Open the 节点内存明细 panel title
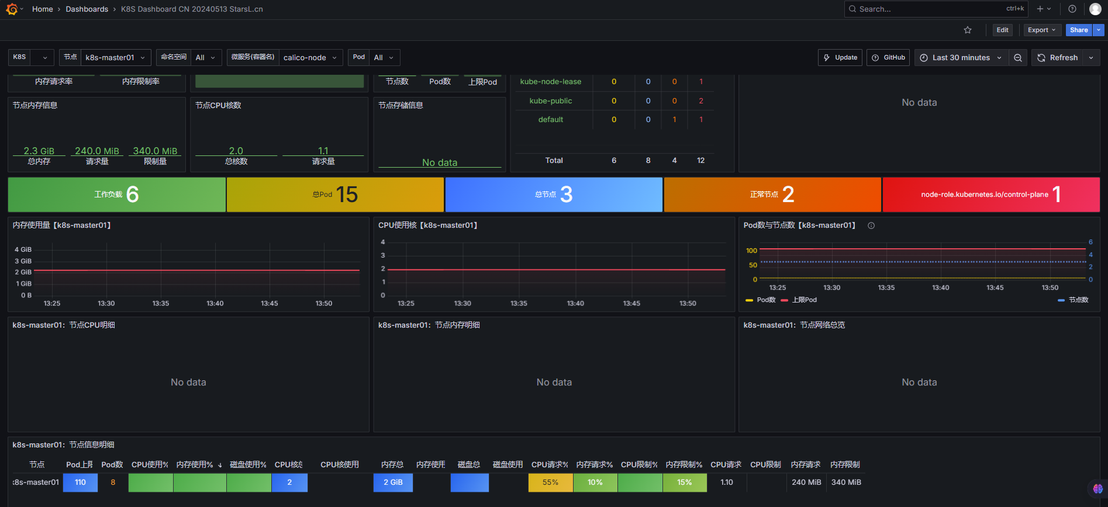This screenshot has width=1108, height=507. pos(429,325)
